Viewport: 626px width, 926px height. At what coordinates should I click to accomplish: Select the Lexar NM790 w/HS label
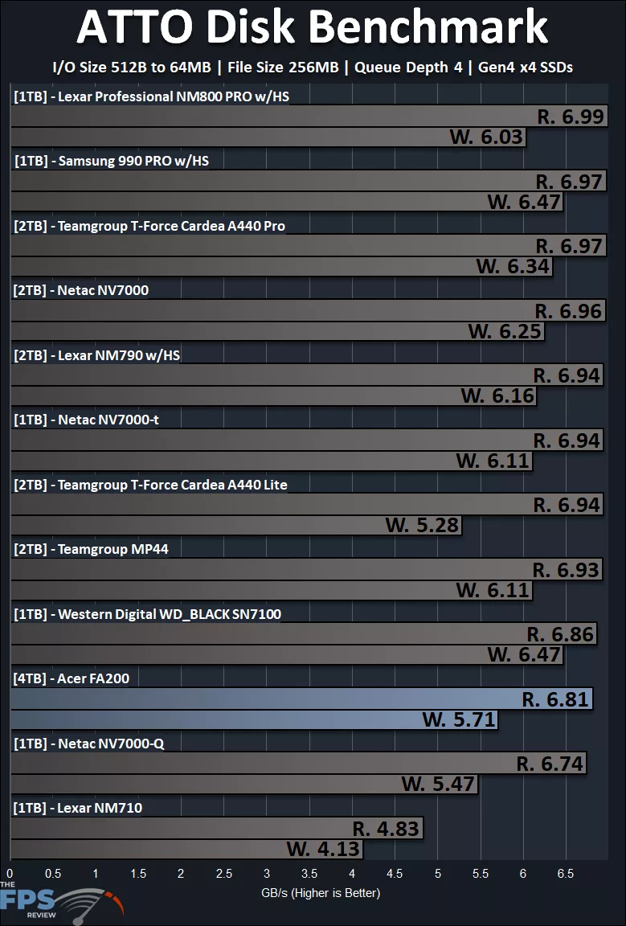(x=97, y=355)
